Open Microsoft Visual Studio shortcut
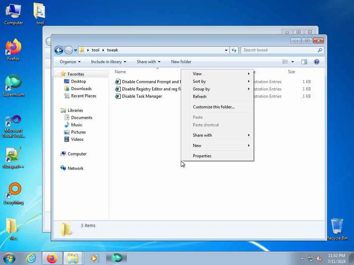The image size is (354, 265). (x=13, y=127)
